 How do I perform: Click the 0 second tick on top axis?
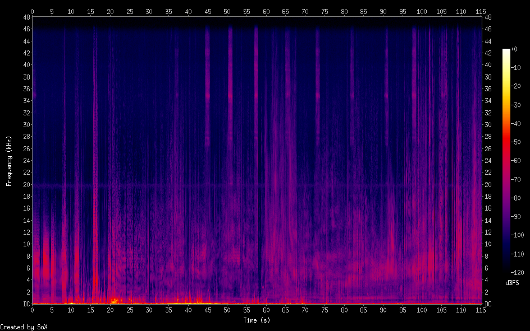tap(32, 11)
